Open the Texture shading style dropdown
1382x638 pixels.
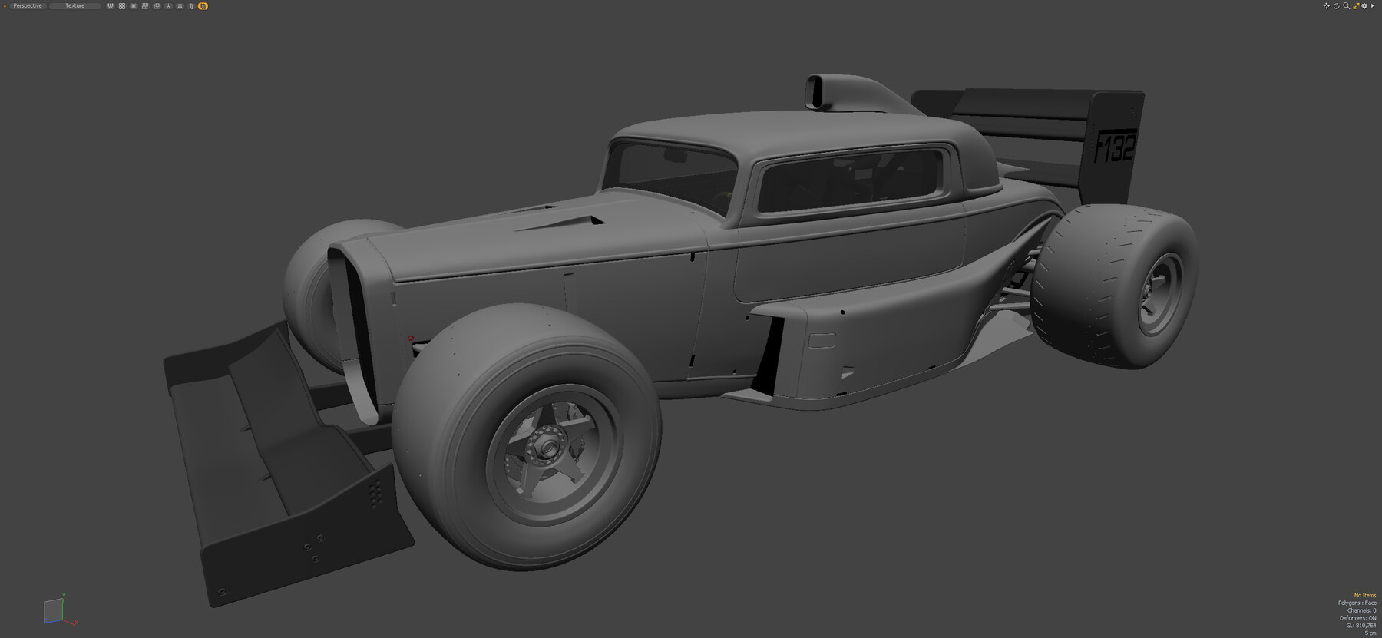coord(74,6)
